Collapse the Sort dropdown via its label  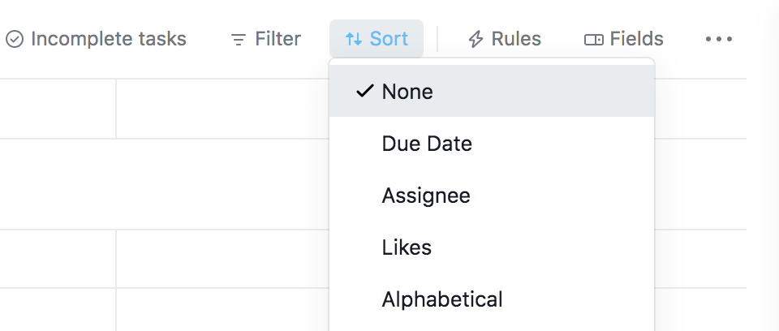coord(389,39)
